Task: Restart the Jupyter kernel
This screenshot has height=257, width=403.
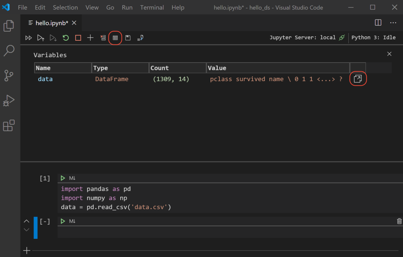Action: pyautogui.click(x=65, y=38)
